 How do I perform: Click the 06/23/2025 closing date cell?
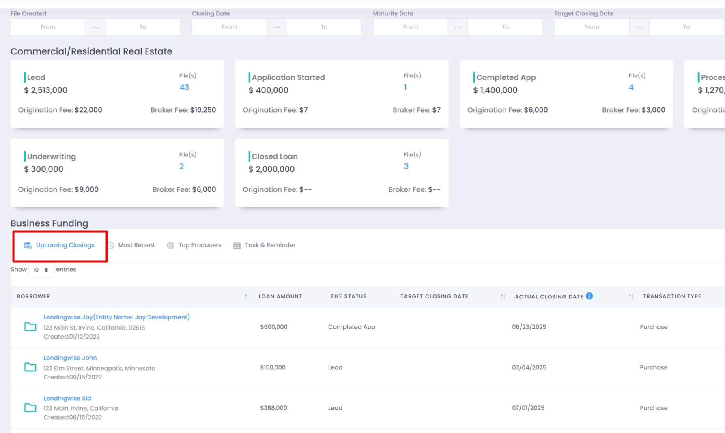pyautogui.click(x=529, y=327)
